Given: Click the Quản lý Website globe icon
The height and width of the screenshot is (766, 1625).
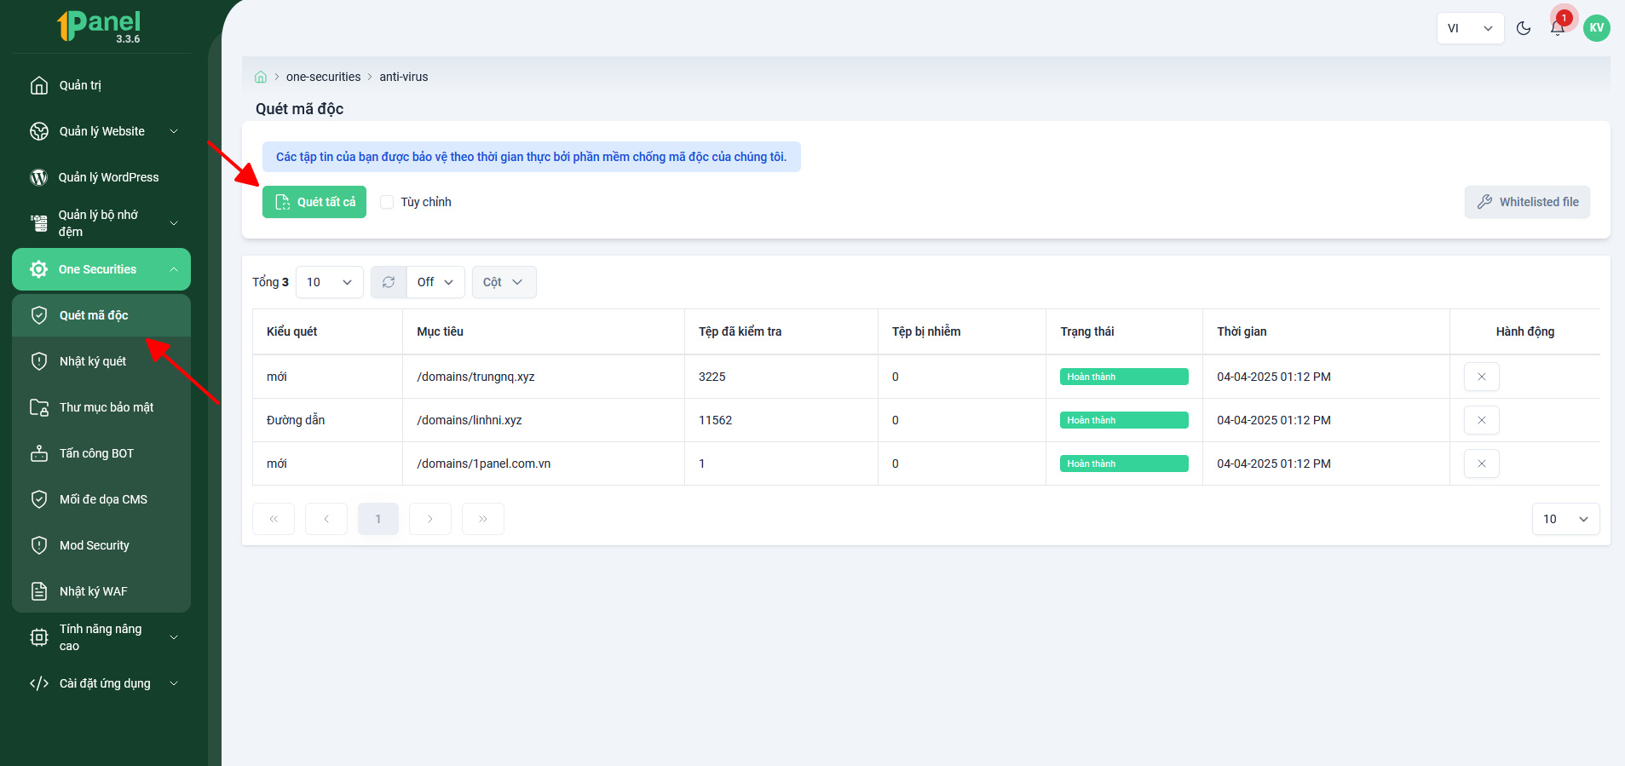Looking at the screenshot, I should tap(39, 131).
